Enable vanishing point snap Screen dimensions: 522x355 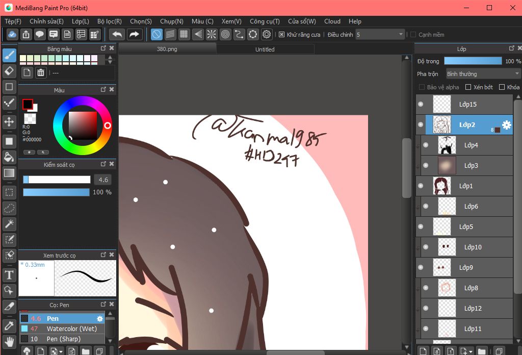pyautogui.click(x=198, y=34)
